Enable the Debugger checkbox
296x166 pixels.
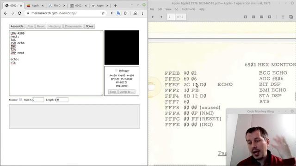point(116,70)
